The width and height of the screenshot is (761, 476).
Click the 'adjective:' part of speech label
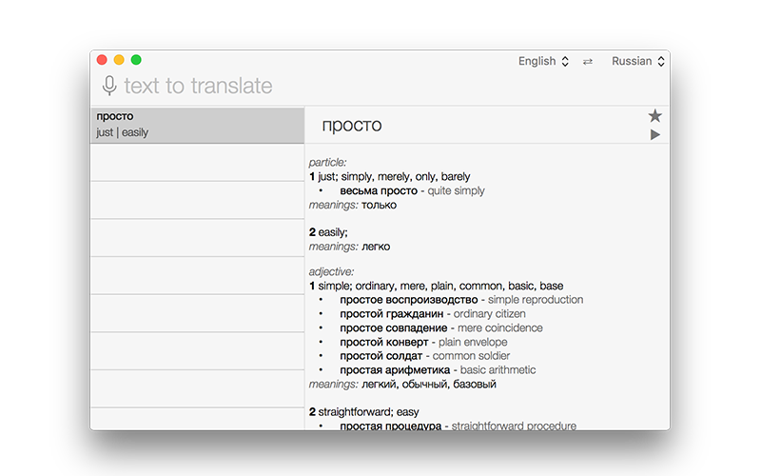click(331, 271)
